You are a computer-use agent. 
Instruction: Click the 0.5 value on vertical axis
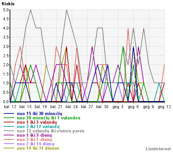6,92
